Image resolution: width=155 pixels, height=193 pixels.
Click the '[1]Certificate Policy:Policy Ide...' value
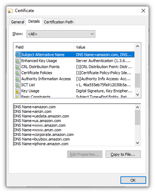pyautogui.click(x=104, y=73)
